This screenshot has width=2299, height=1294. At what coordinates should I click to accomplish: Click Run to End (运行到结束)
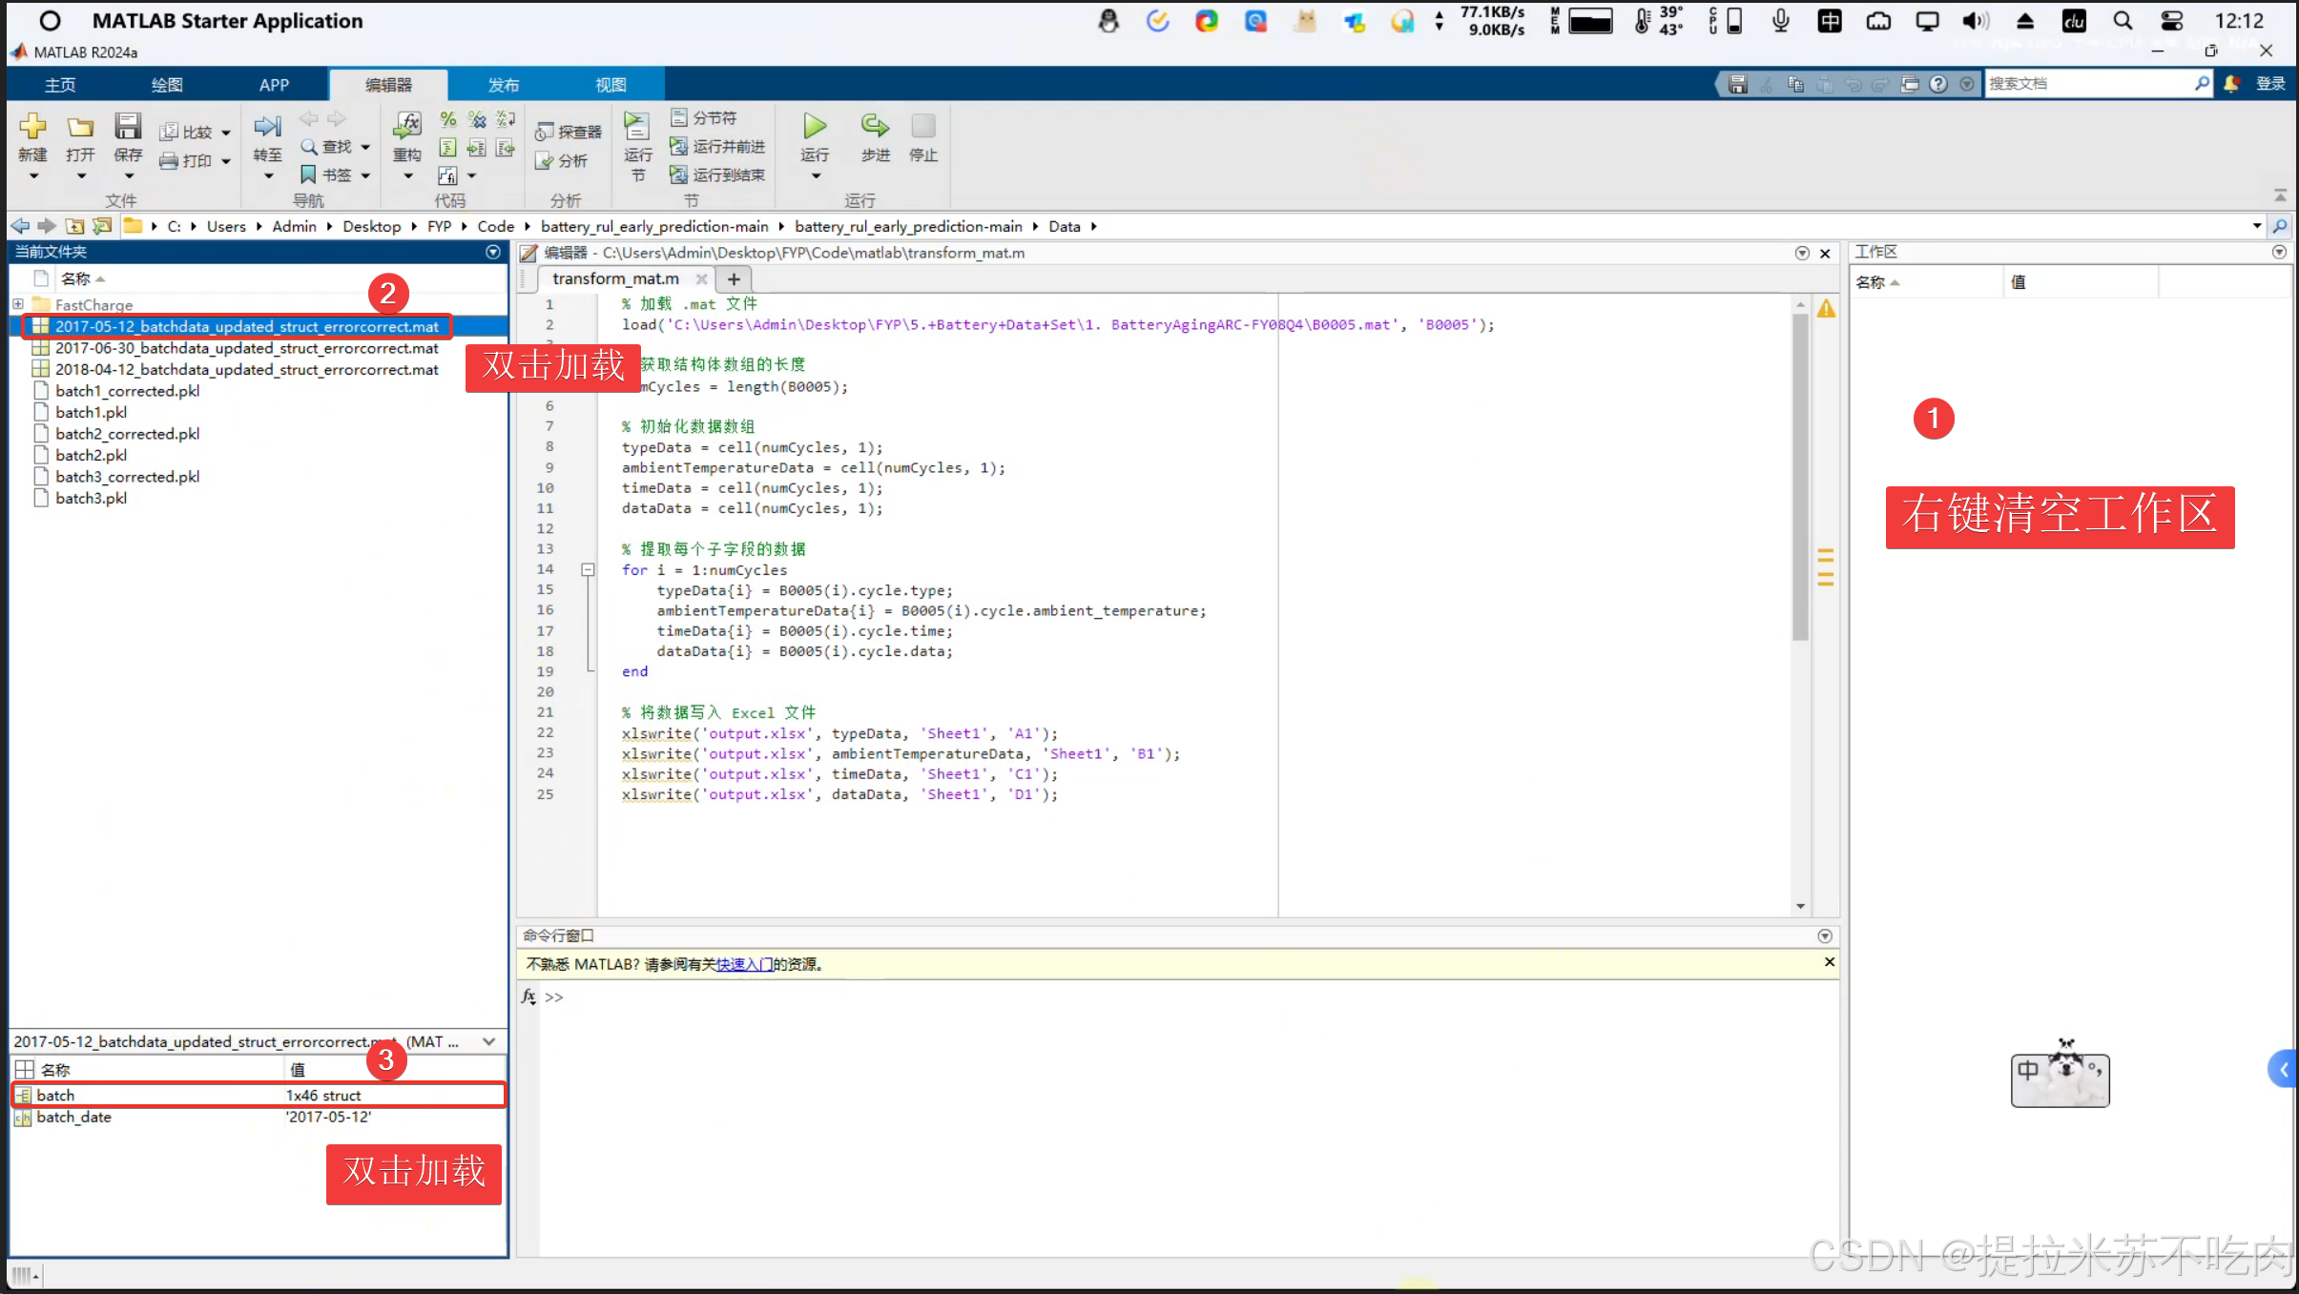point(717,175)
